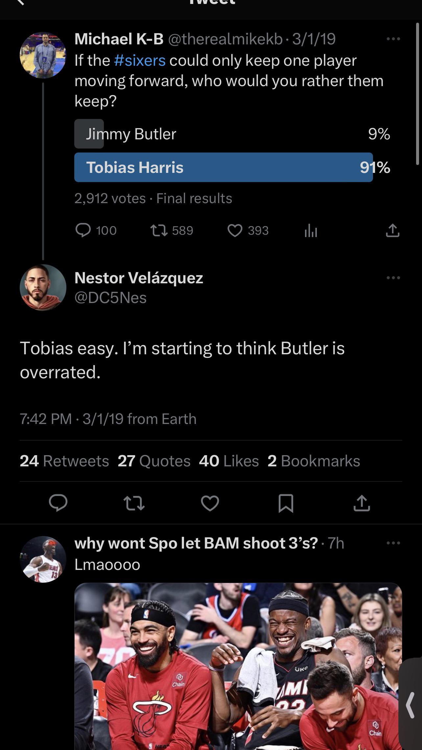422x750 pixels.
Task: Like Nestor Velázquez's tweet
Action: coord(210,503)
